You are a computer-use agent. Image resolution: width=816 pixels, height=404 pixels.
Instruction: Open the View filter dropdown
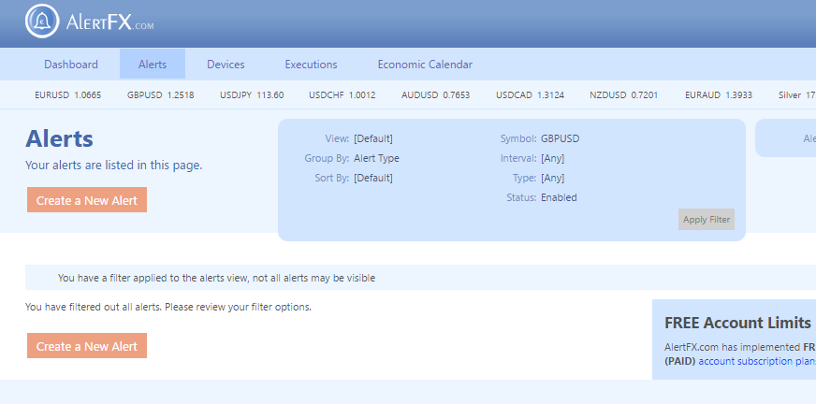[x=373, y=138]
